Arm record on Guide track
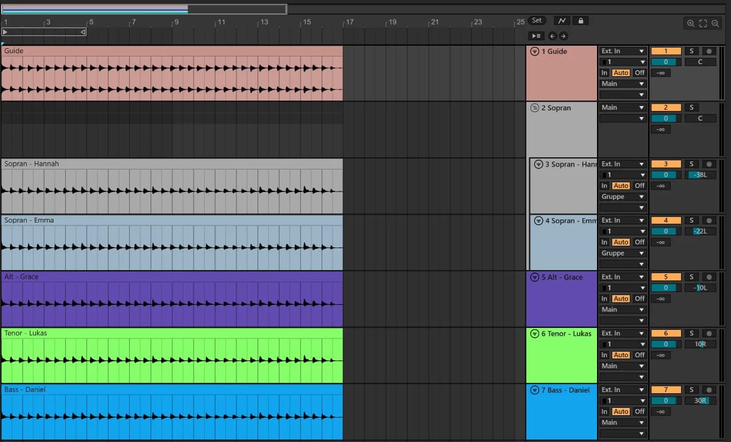 coord(709,51)
